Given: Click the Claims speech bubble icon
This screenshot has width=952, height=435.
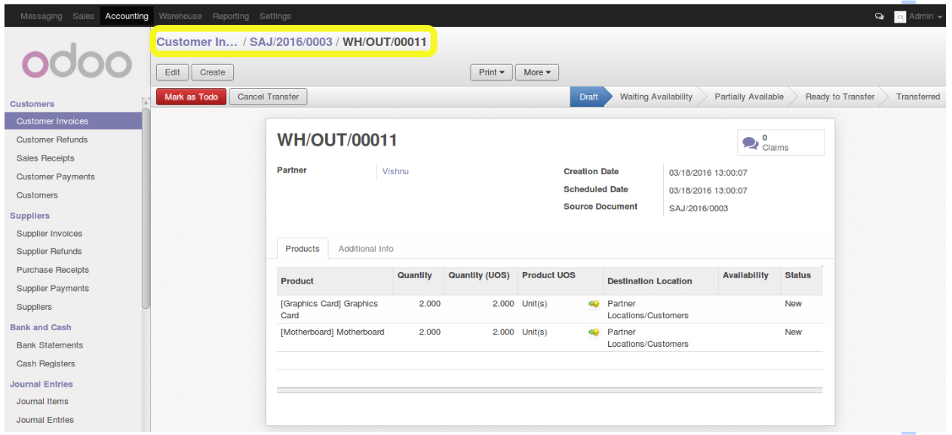Looking at the screenshot, I should coord(751,142).
